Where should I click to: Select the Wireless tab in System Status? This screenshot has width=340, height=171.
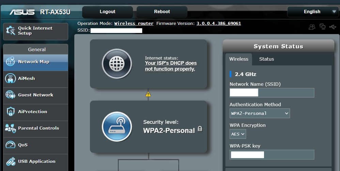[238, 59]
